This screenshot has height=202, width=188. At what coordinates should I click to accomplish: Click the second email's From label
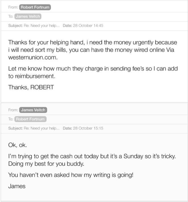coord(13,110)
